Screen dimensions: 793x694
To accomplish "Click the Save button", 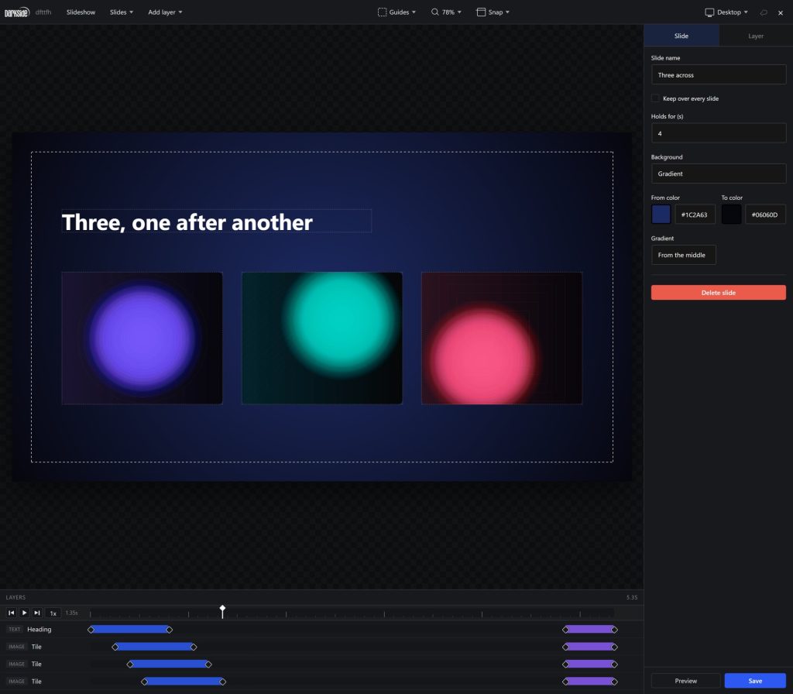I will 755,681.
